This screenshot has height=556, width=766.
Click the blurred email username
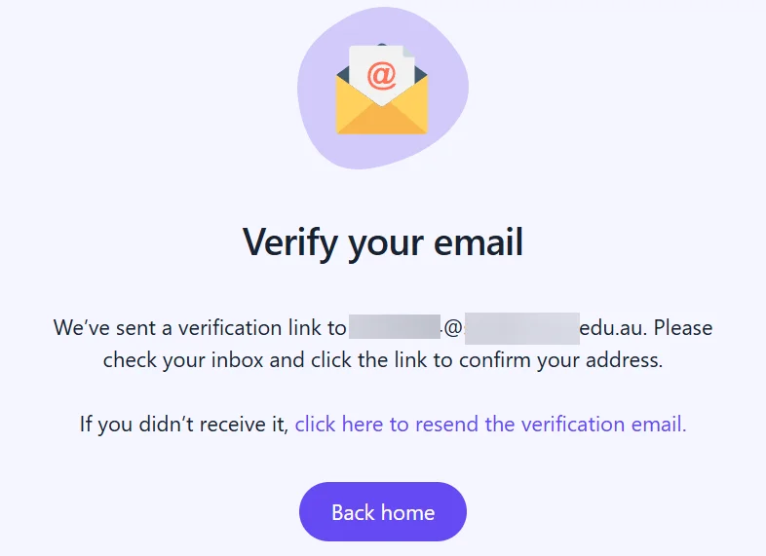pos(395,327)
